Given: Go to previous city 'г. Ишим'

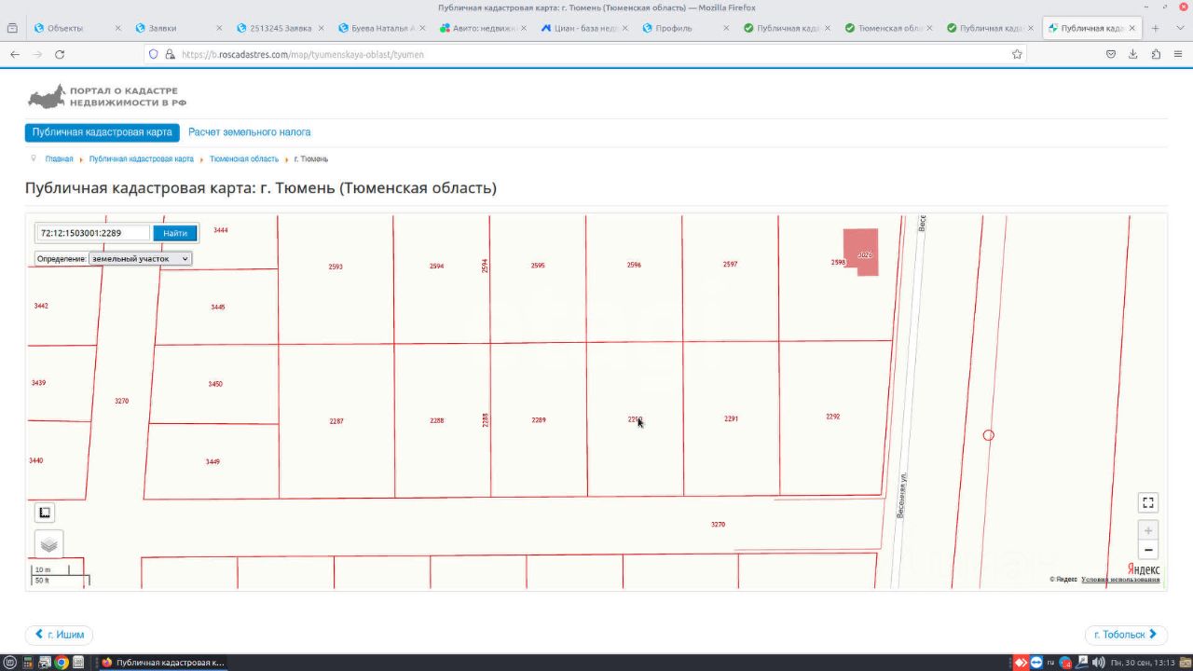Looking at the screenshot, I should pos(59,635).
